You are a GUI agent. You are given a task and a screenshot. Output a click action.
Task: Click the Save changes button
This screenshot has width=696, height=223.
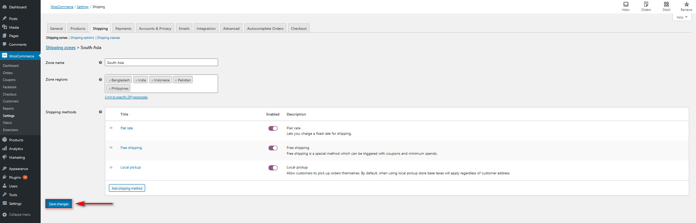[58, 204]
